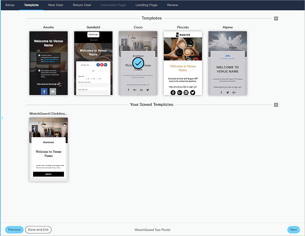Switch to the Landing Page tab
The width and height of the screenshot is (305, 236).
(146, 5)
